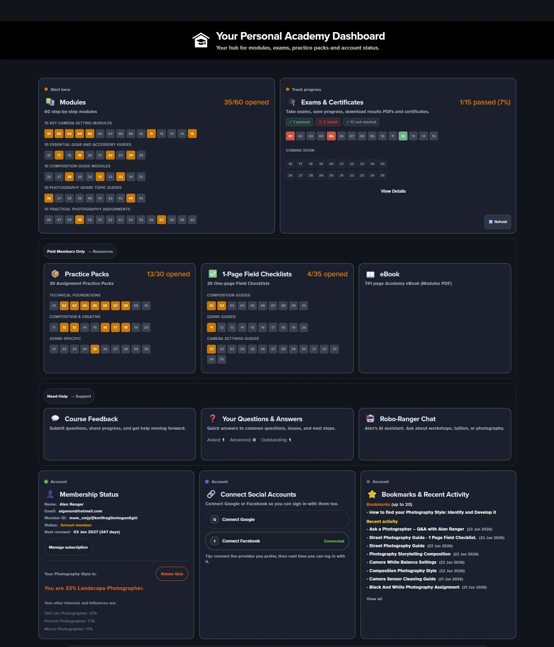Open the Robo-Ranger Chat card title
This screenshot has width=554, height=647.
[x=407, y=419]
